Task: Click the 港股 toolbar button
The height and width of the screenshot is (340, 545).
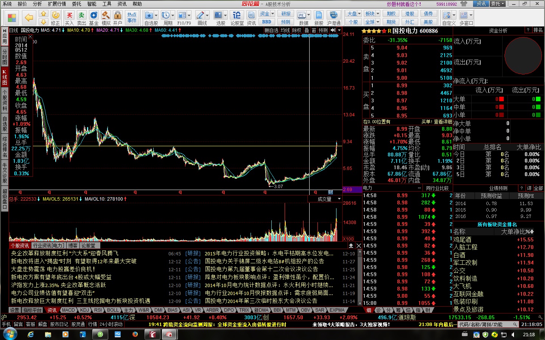Action: 410,14
